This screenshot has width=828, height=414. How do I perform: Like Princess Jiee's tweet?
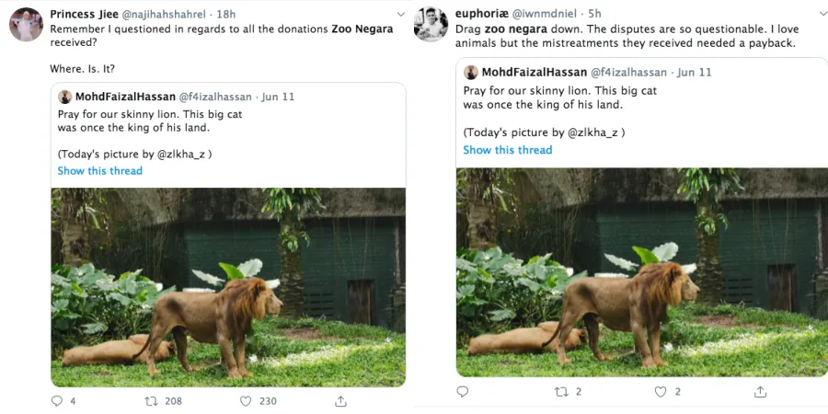246,401
